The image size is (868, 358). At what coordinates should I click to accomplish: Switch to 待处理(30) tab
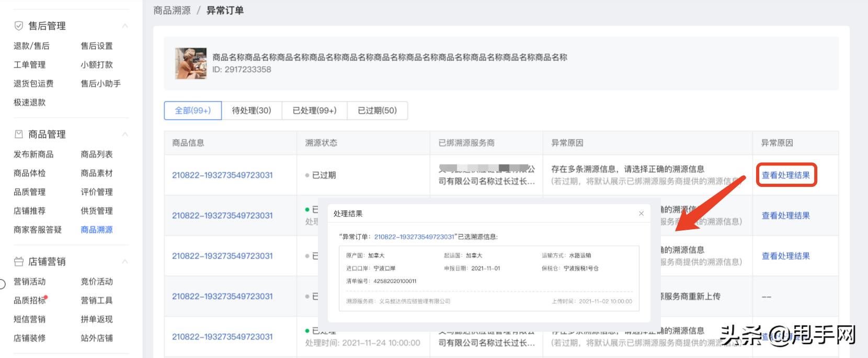click(252, 110)
